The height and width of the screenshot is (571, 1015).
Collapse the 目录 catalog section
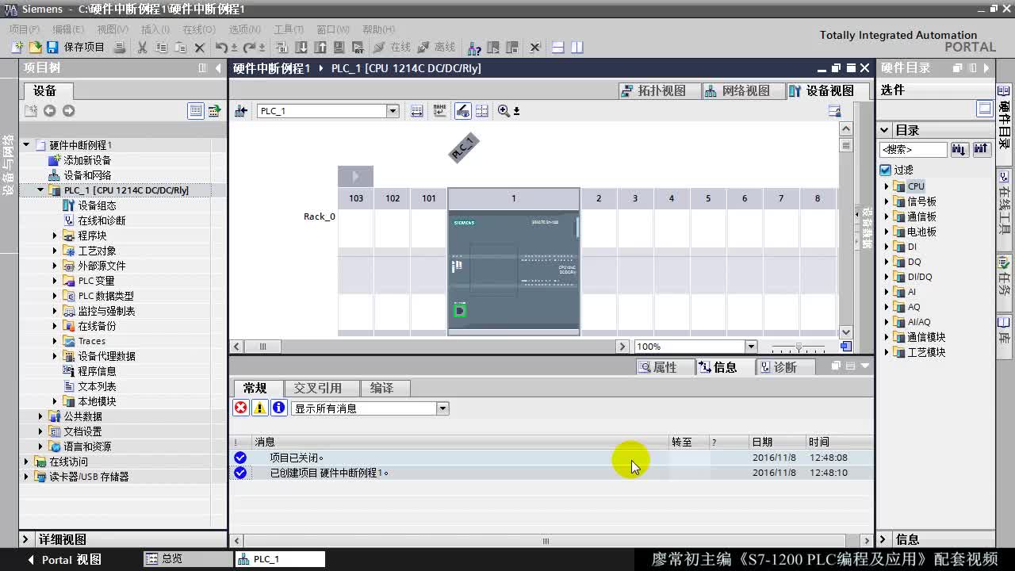(x=884, y=130)
